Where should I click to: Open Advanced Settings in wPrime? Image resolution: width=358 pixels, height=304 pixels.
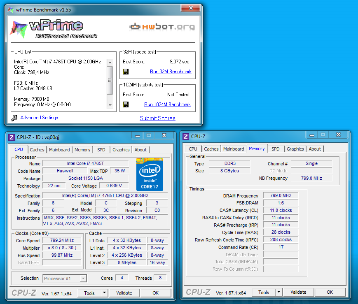[x=39, y=118]
